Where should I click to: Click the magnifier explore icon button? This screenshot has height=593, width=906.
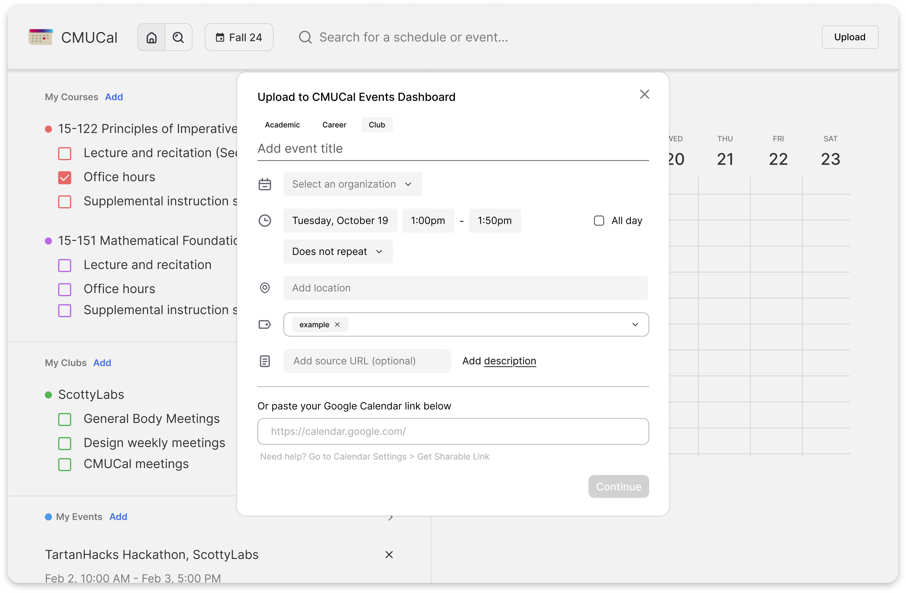(x=178, y=37)
